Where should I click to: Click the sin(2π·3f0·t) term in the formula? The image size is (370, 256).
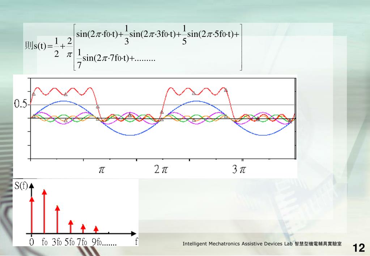(153, 34)
